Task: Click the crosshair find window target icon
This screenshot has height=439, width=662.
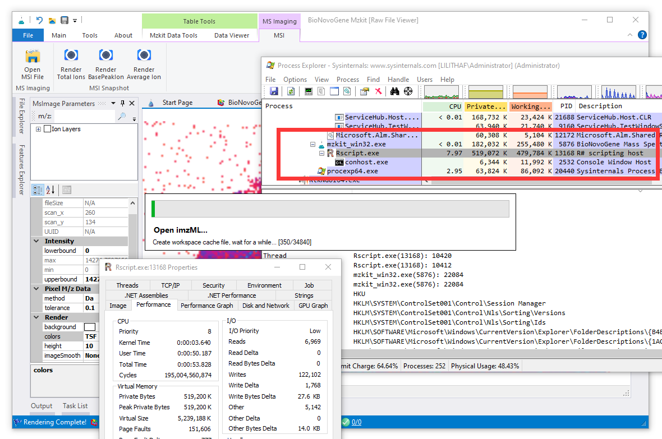Action: coord(408,91)
